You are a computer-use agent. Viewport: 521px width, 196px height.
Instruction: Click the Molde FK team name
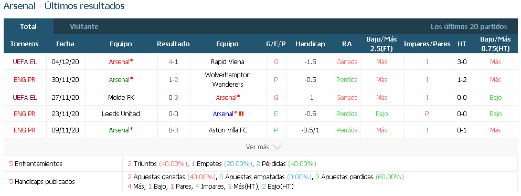(121, 98)
